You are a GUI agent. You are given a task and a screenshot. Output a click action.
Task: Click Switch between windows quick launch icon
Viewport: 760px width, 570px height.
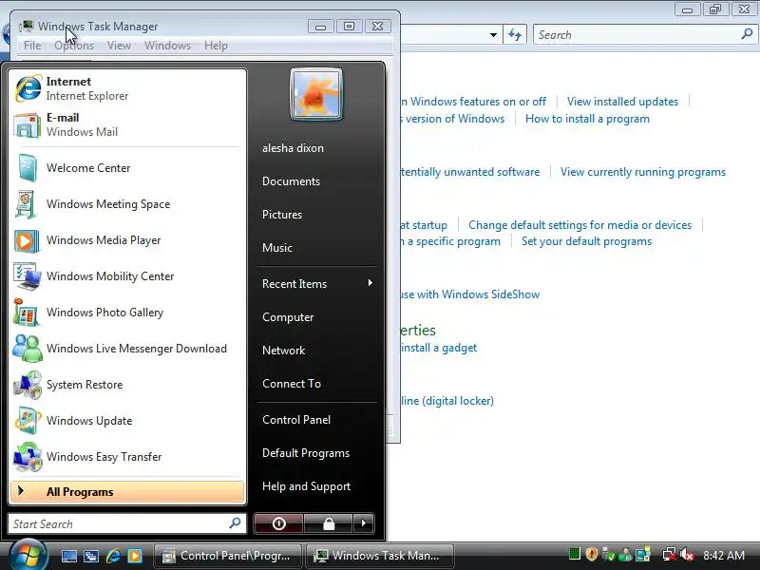tap(91, 556)
